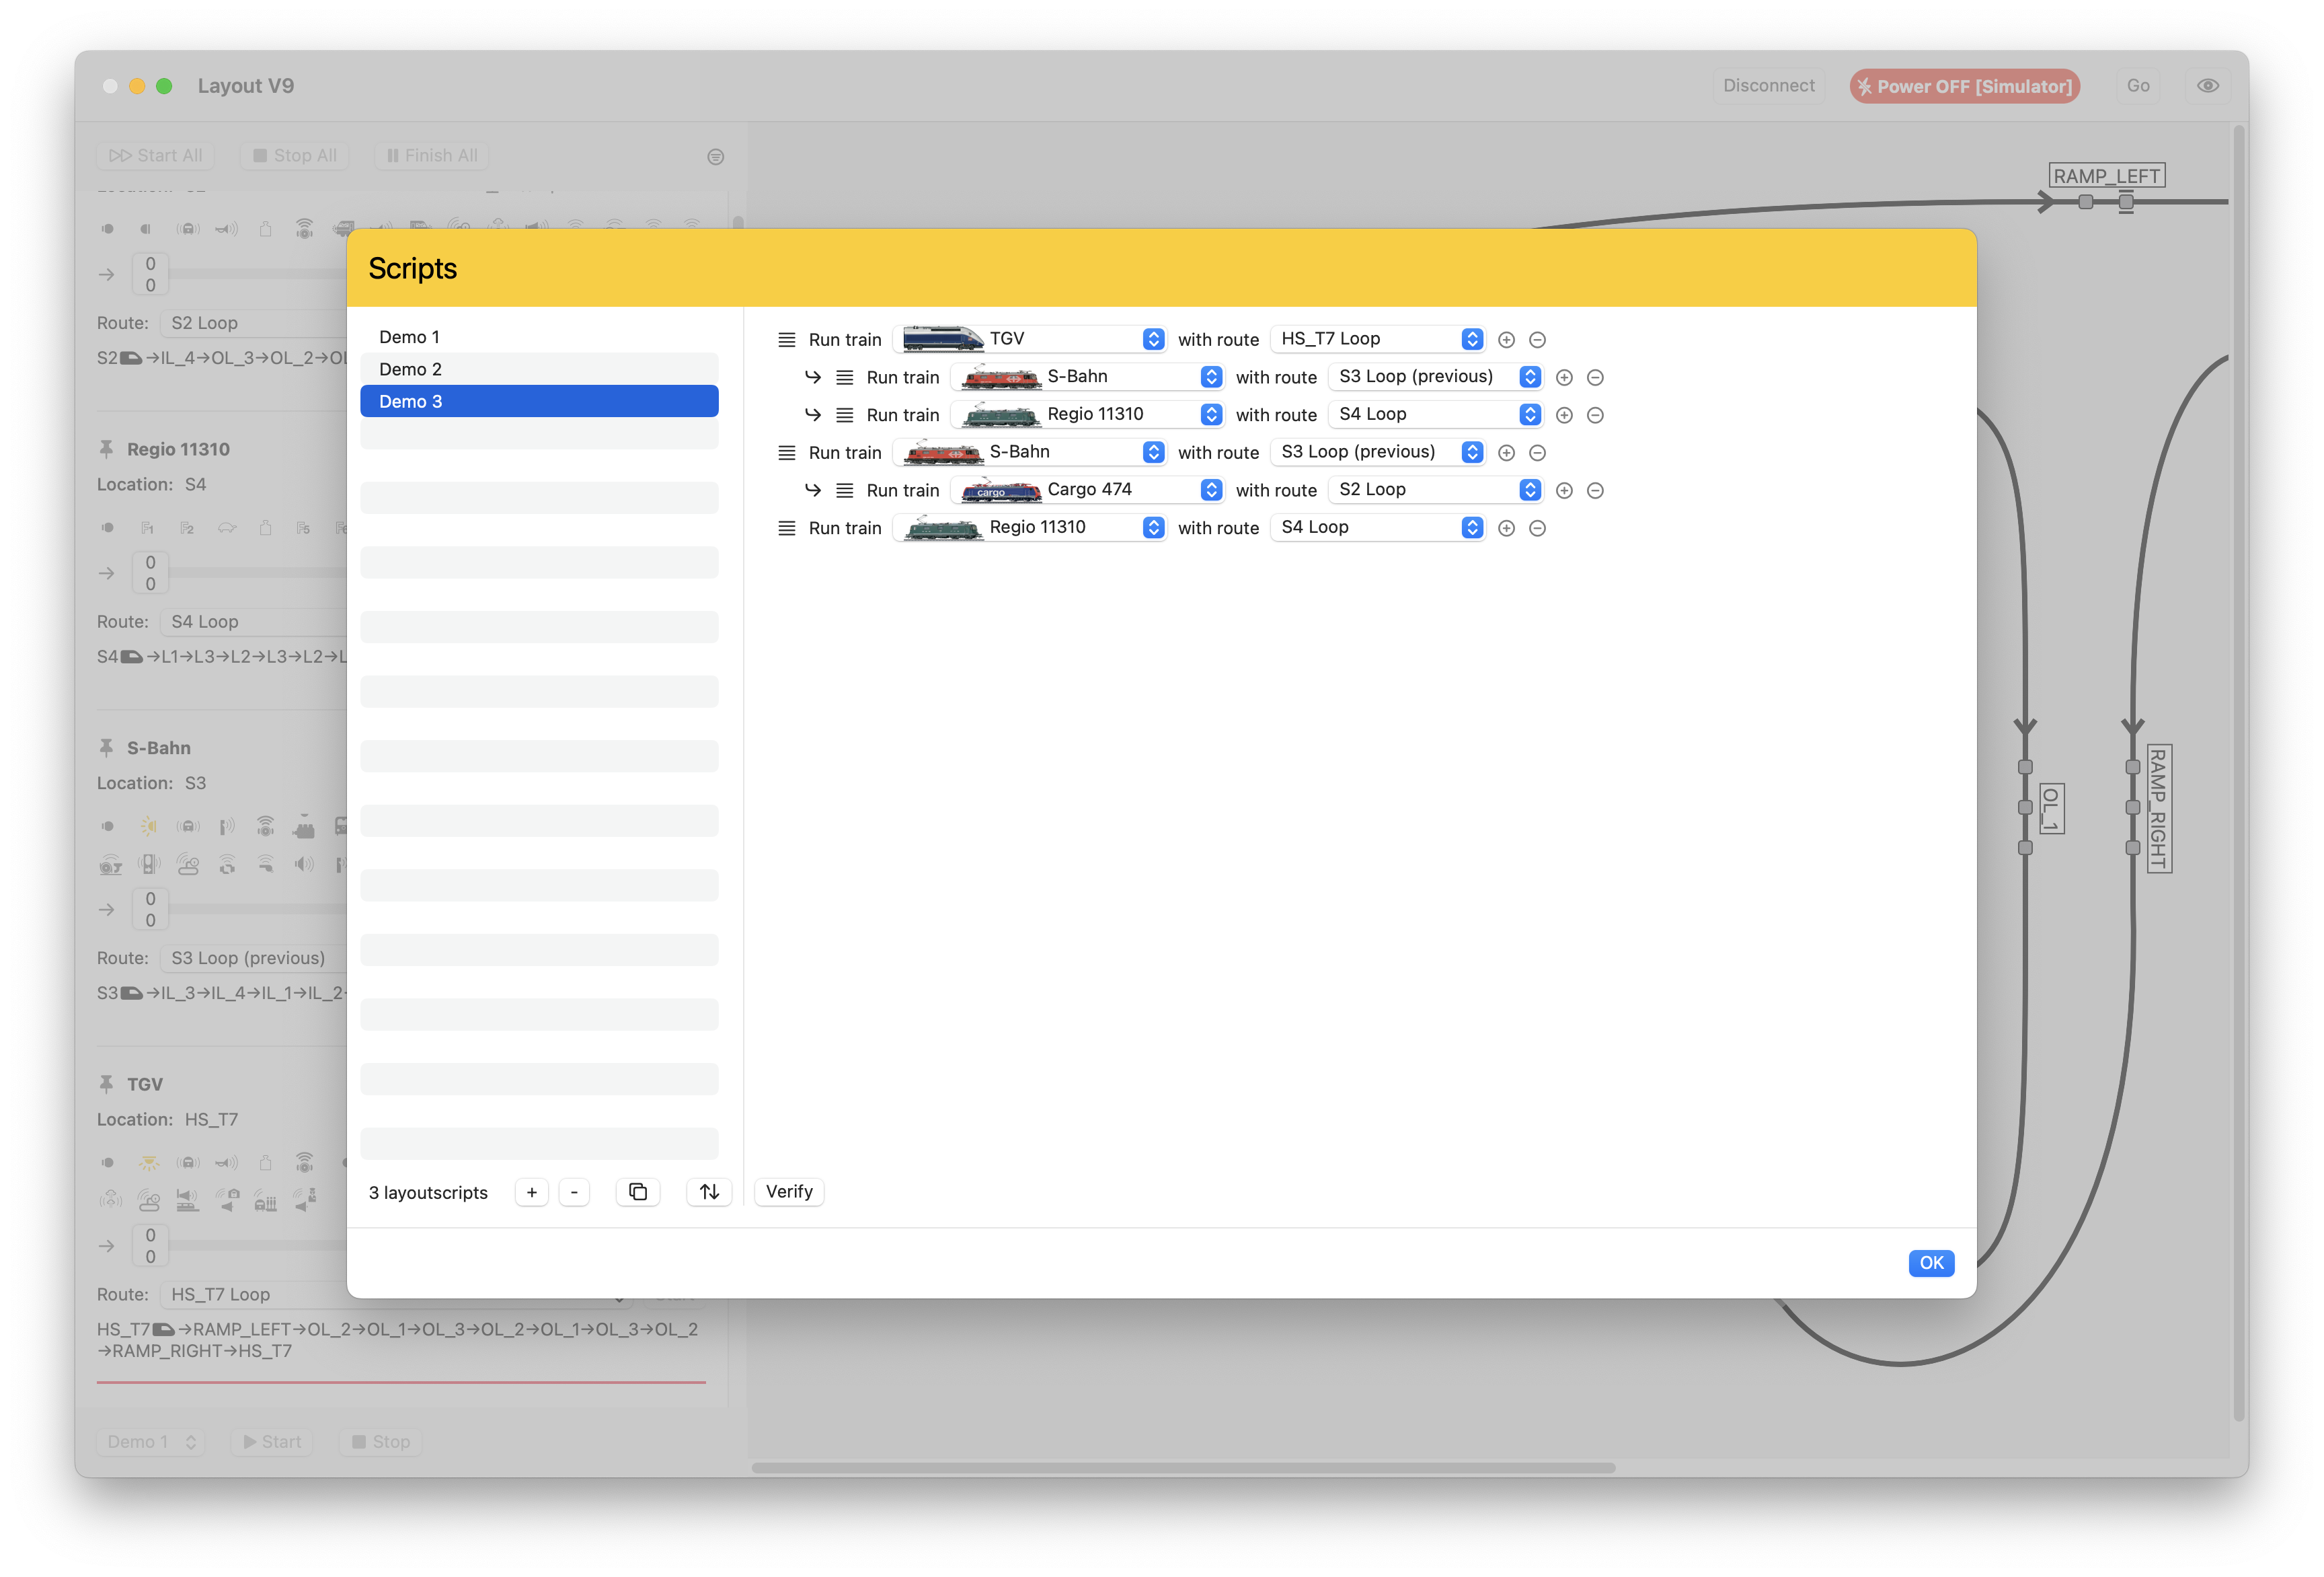Click the plus icon on the TGV row
Viewport: 2324px width, 1577px height.
[1506, 340]
